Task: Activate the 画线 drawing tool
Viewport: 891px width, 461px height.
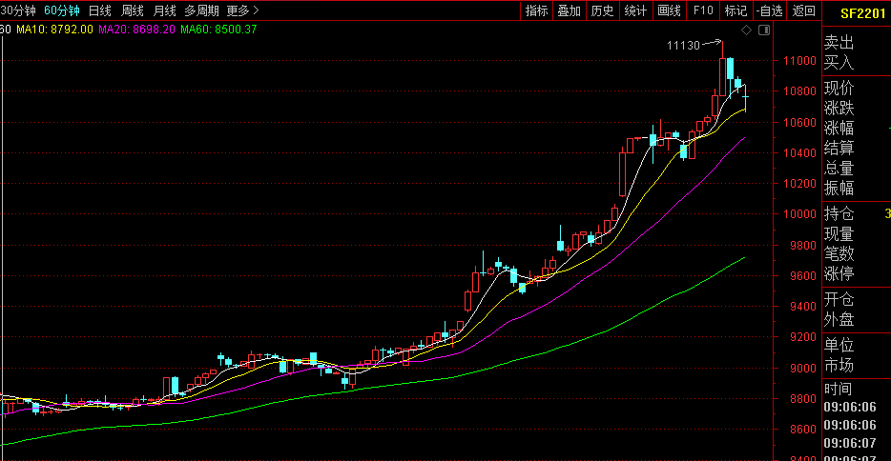Action: point(669,10)
